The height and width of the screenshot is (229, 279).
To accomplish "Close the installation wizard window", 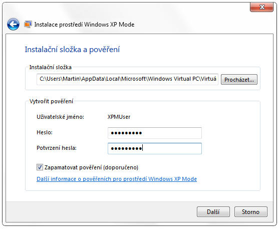I will coord(261,7).
